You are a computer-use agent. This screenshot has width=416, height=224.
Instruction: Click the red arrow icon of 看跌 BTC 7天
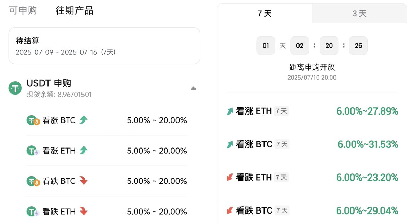(x=230, y=210)
